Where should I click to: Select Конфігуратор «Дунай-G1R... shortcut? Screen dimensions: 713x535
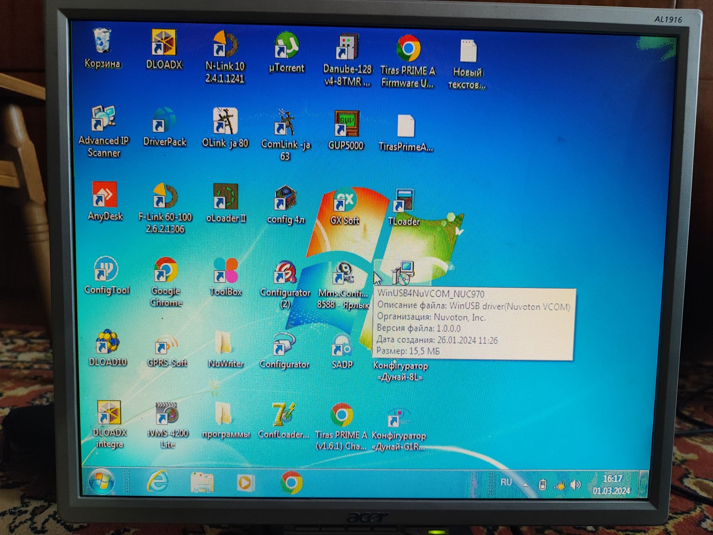click(399, 429)
